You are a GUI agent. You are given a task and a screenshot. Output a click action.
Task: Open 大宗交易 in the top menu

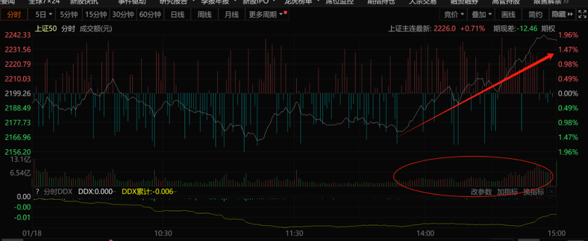[x=422, y=2]
